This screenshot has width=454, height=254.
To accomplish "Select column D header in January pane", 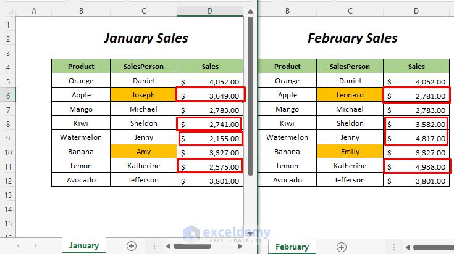I will [x=210, y=11].
